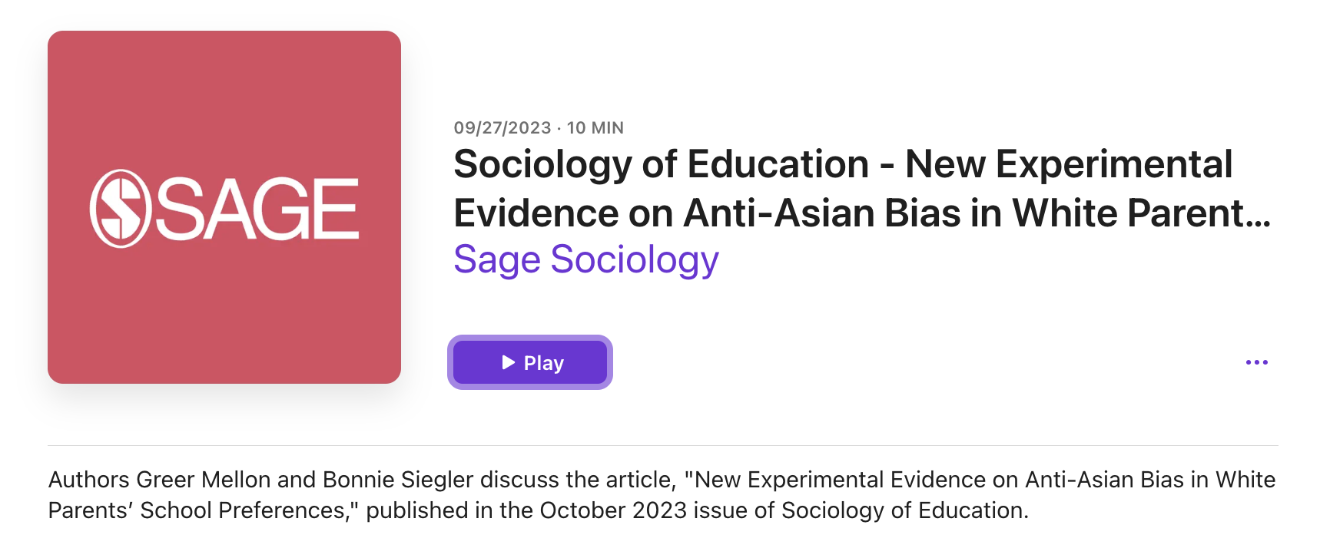Click the 09/27/2023 publish date

point(502,128)
